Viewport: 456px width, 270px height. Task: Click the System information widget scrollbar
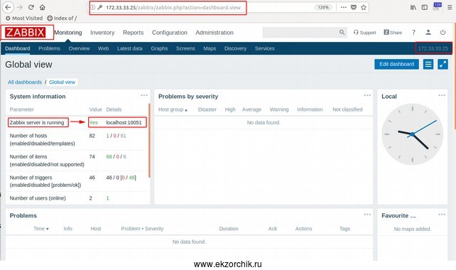coord(149,140)
